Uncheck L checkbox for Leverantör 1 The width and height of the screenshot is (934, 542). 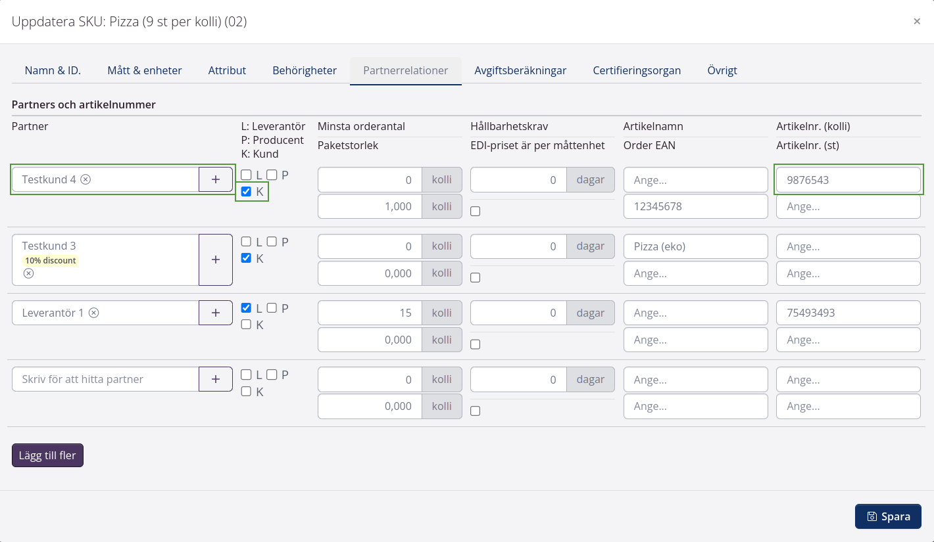(x=246, y=307)
